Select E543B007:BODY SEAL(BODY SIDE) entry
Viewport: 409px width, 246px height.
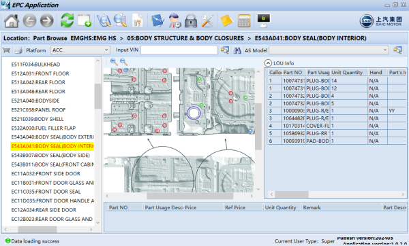click(x=50, y=155)
